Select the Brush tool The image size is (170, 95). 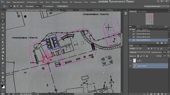click(x=3, y=38)
